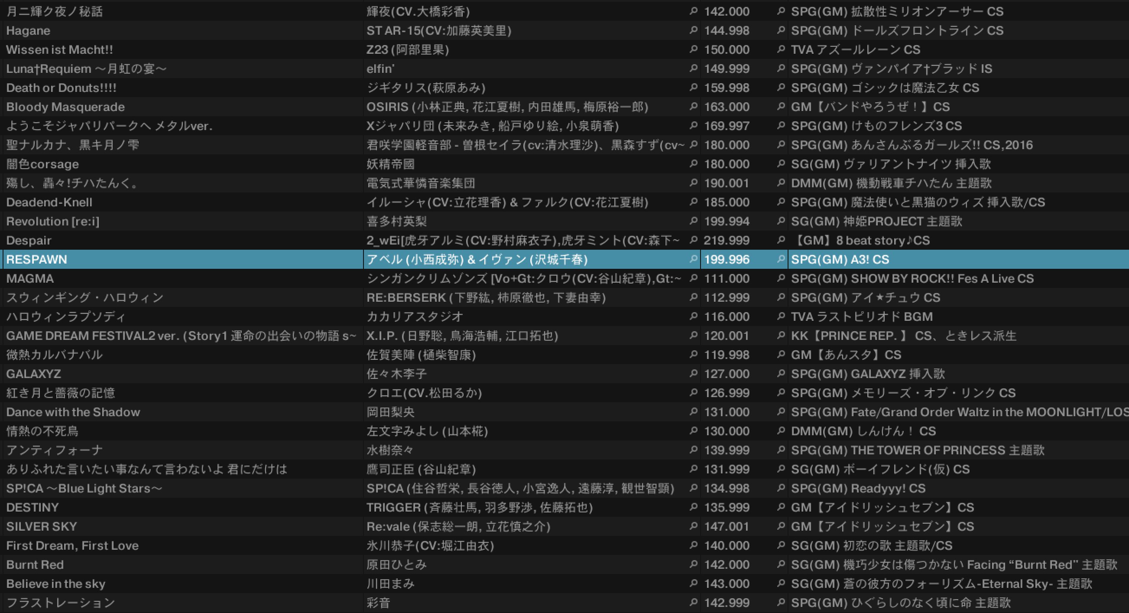Click search icon before 'SPG(GM) A3! CS' comment
This screenshot has width=1129, height=613.
tap(781, 259)
